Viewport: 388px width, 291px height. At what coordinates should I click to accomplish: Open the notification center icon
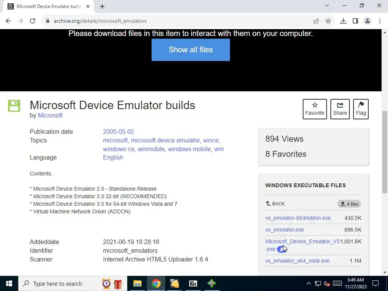point(375,283)
